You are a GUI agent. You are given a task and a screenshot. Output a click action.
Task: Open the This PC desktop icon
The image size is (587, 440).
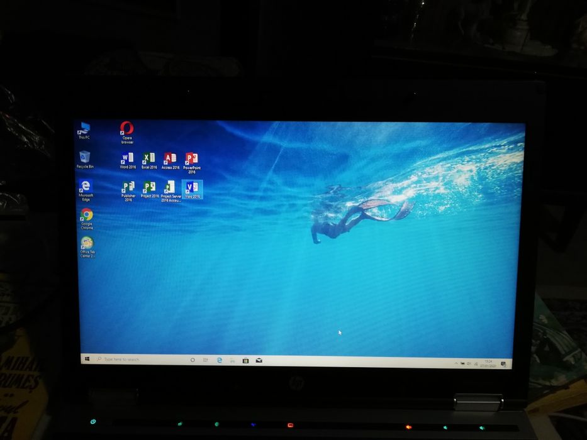click(x=84, y=131)
